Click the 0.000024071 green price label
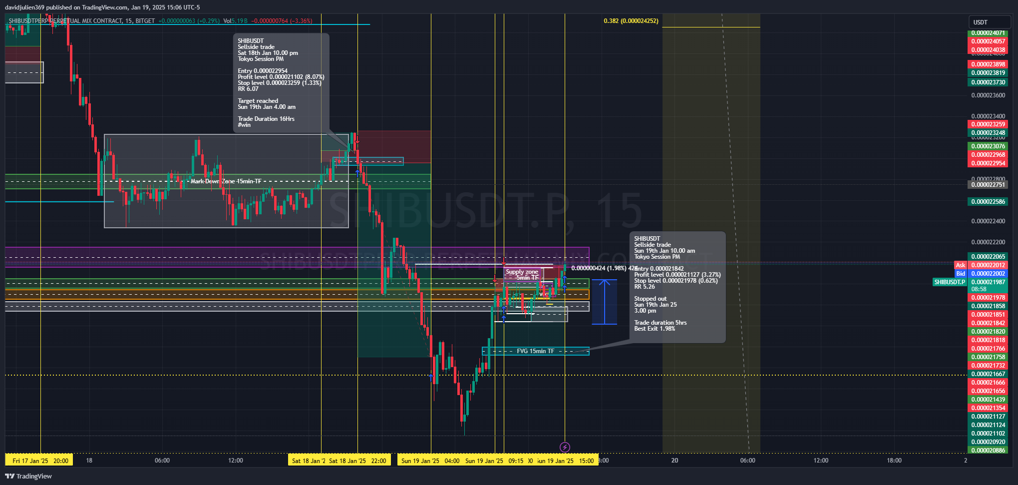Screen dimensions: 1018x485 (x=988, y=33)
